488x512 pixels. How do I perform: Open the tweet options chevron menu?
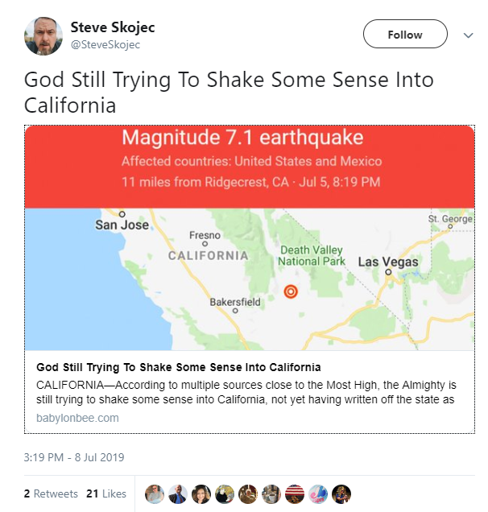point(468,35)
